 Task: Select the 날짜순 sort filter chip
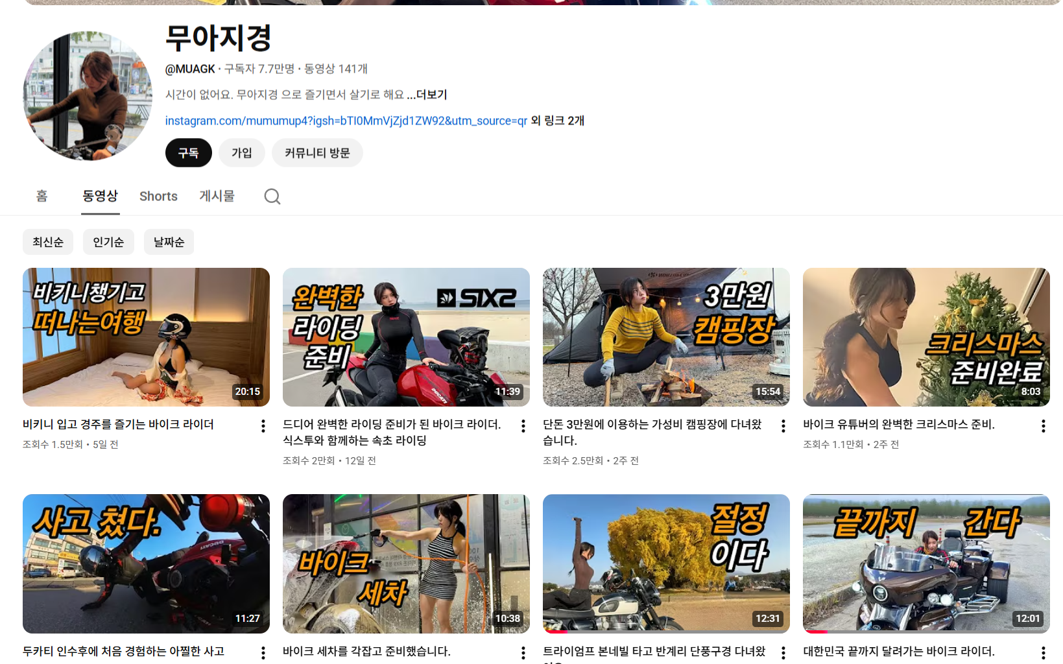(x=169, y=242)
